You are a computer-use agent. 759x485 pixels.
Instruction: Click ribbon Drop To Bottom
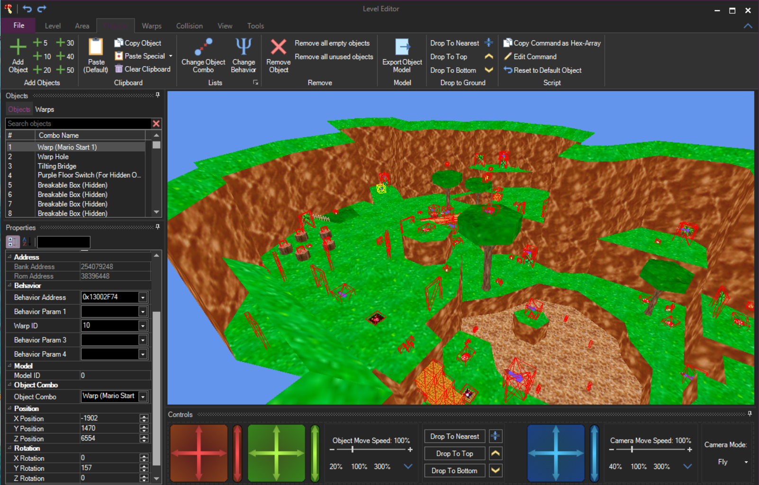coord(461,70)
